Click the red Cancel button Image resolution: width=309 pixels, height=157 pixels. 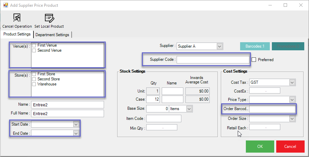coord(290,147)
